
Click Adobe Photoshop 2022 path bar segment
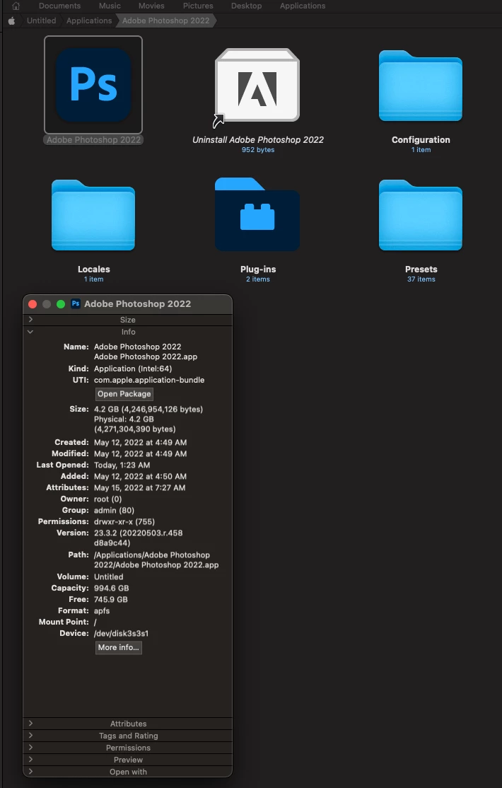166,21
